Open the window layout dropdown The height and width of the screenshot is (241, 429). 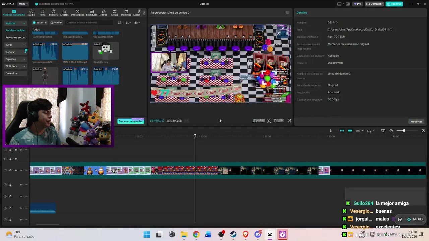(x=341, y=4)
